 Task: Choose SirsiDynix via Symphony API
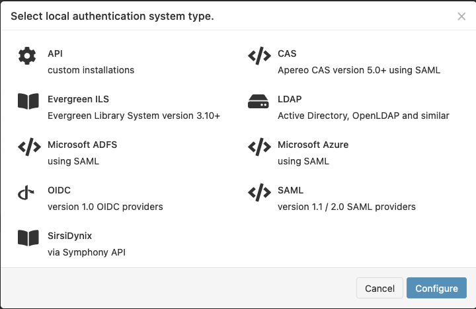tap(87, 252)
